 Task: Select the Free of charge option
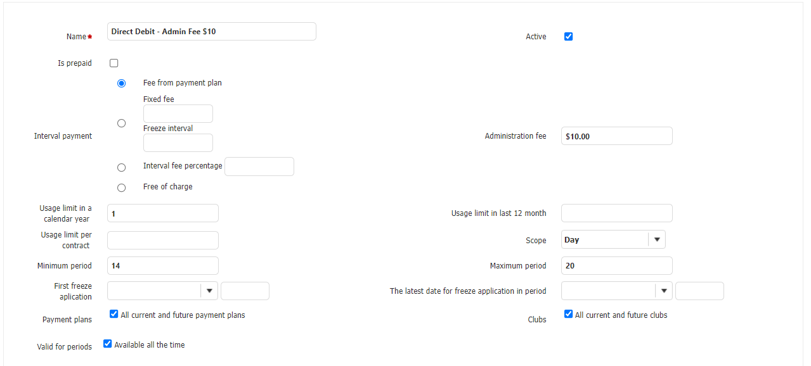[x=122, y=188]
